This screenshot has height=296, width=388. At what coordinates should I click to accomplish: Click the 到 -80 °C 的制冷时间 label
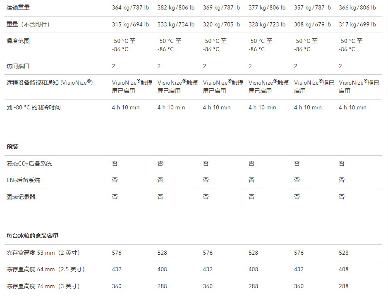[34, 107]
